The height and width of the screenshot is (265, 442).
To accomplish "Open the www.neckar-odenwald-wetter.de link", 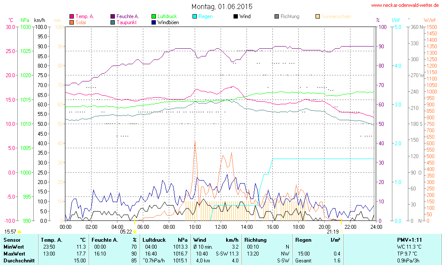I will [405, 6].
